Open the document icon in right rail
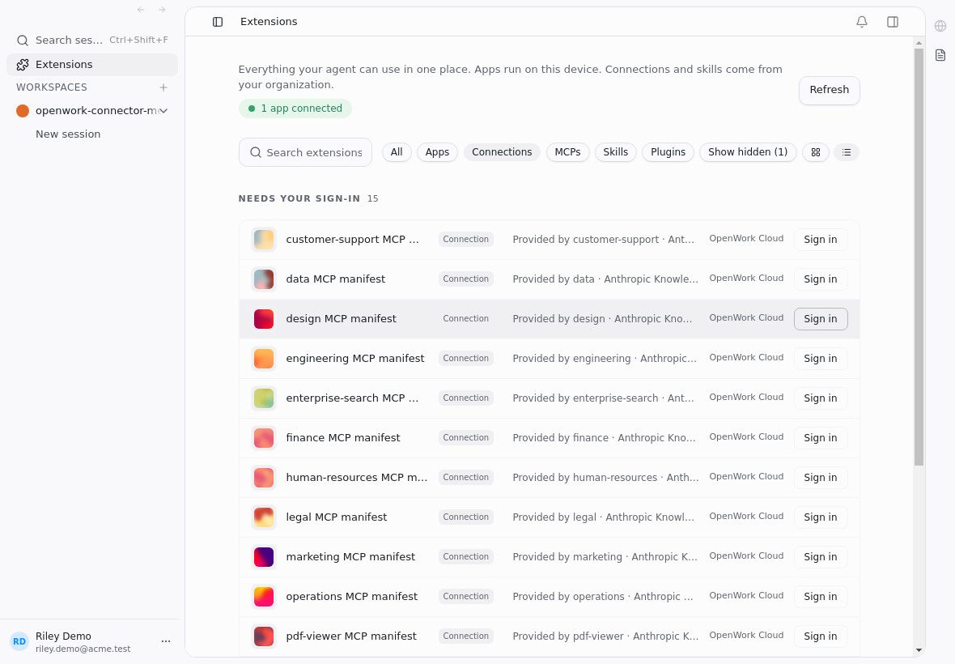This screenshot has width=955, height=664. [x=940, y=55]
